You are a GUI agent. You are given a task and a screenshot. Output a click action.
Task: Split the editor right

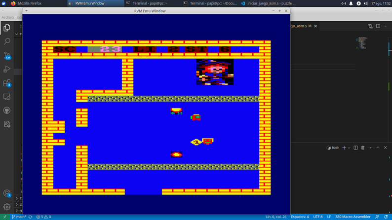point(378,26)
